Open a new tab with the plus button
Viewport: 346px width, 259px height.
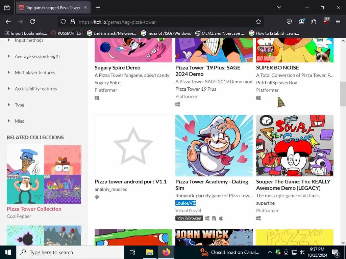[x=98, y=8]
